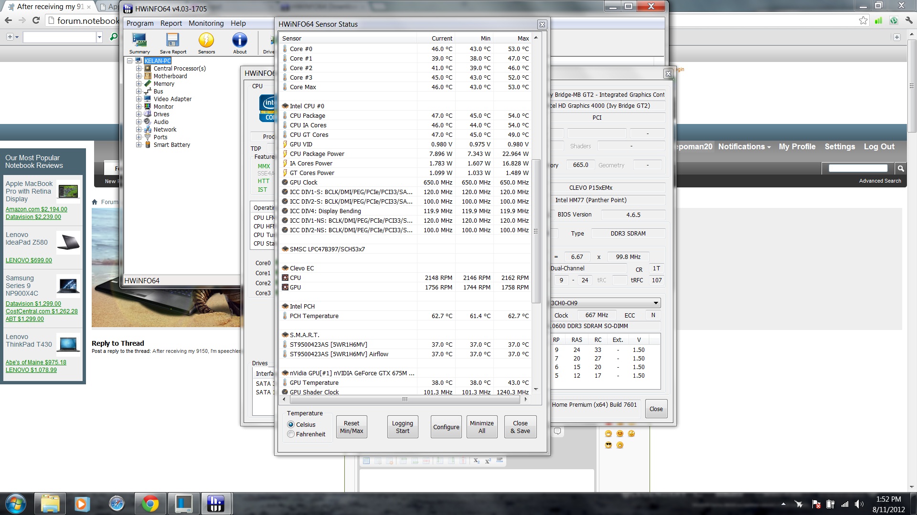Click the Intel CPU #0 group icon
The height and width of the screenshot is (515, 917).
(x=285, y=106)
